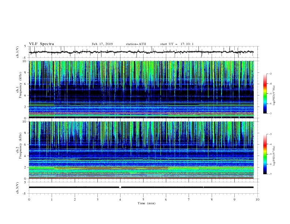
Task: Click the "3" tick on the time axis
Action: coord(97,199)
